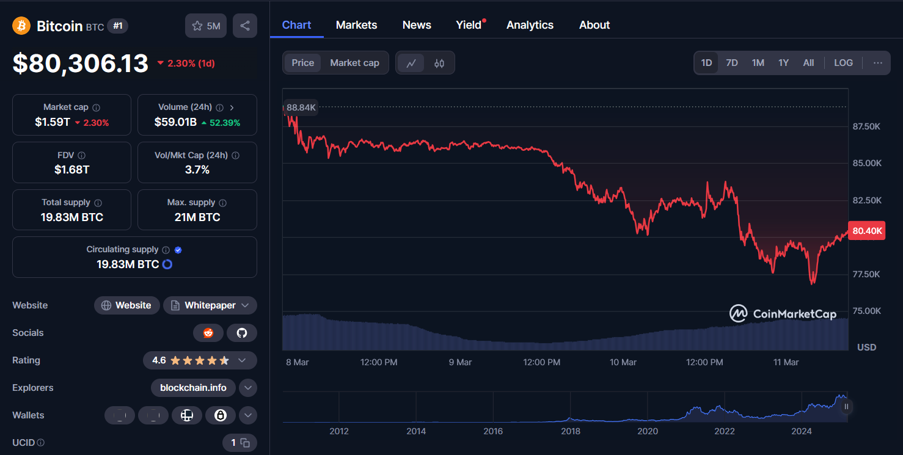Add Bitcoin to watchlist via star
903x455 pixels.
point(197,26)
